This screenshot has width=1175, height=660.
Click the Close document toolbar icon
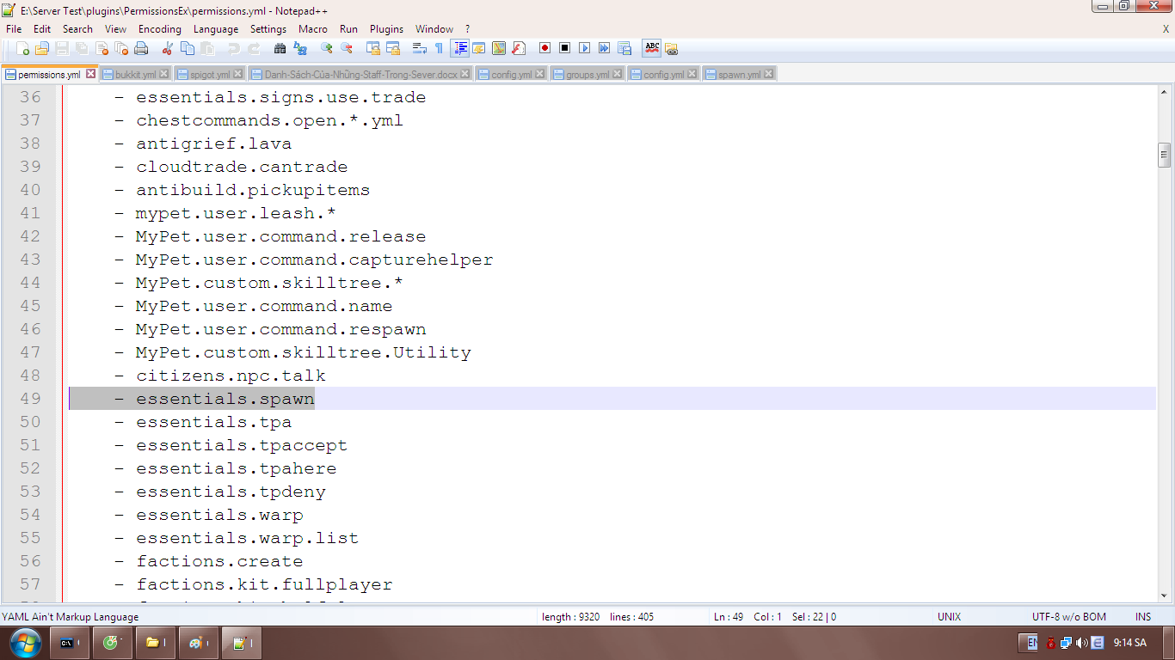pos(102,48)
